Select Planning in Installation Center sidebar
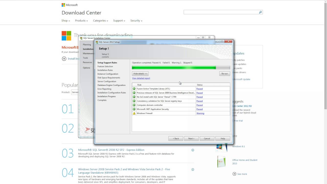Viewport: 327px width, 184px height. click(87, 44)
